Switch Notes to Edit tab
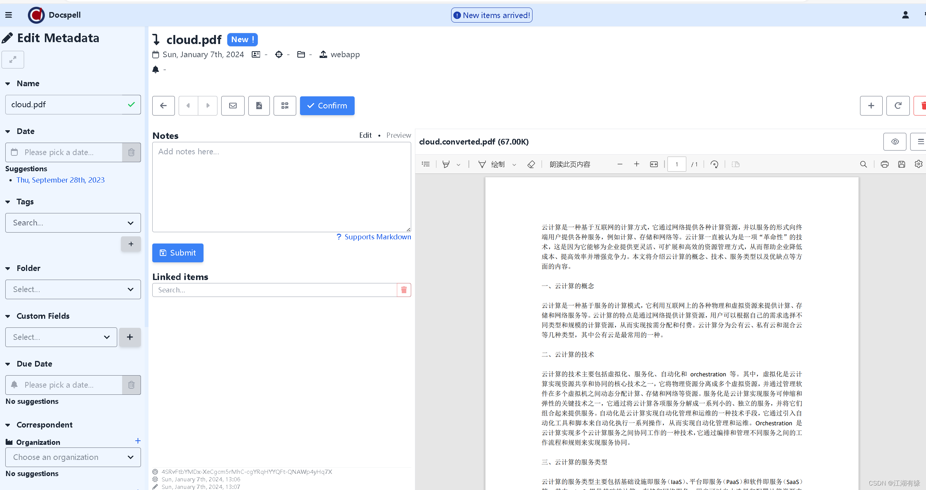The width and height of the screenshot is (926, 490). coord(365,135)
